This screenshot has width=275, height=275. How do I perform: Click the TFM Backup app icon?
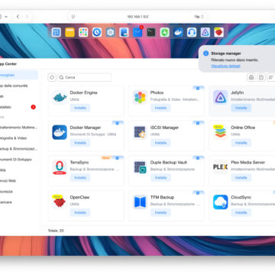(x=140, y=202)
